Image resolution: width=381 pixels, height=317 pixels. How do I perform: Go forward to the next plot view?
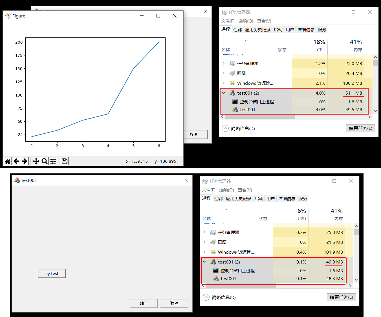(x=25, y=161)
